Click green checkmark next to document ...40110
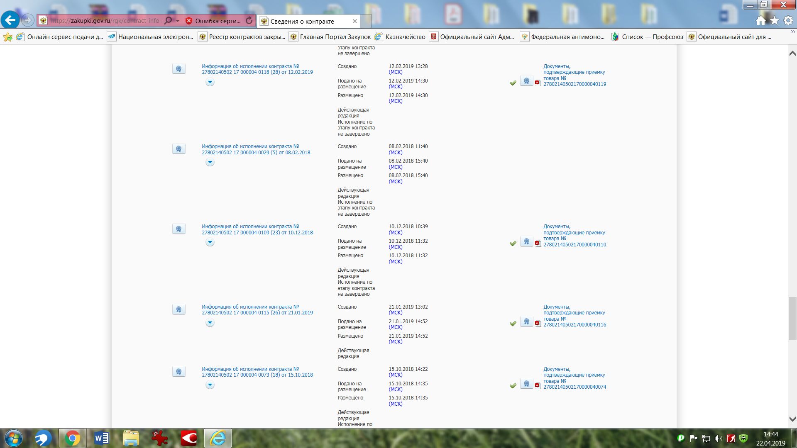 513,243
